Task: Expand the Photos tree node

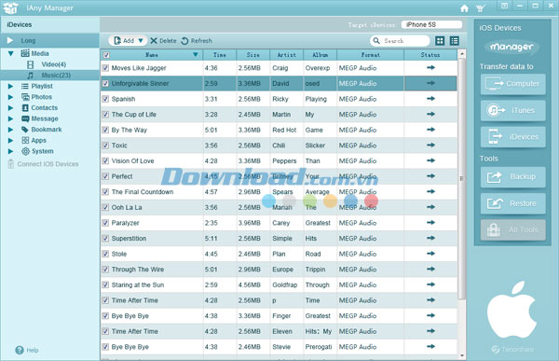Action: 10,97
